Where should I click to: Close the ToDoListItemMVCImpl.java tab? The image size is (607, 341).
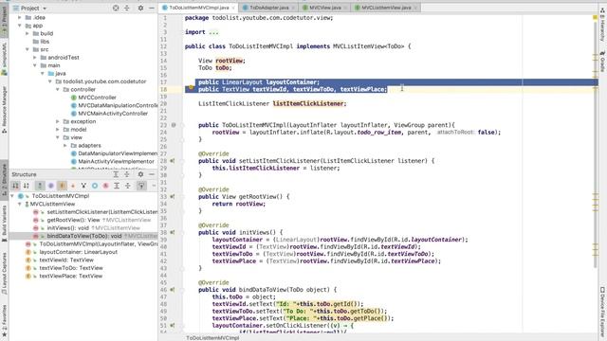coord(233,8)
